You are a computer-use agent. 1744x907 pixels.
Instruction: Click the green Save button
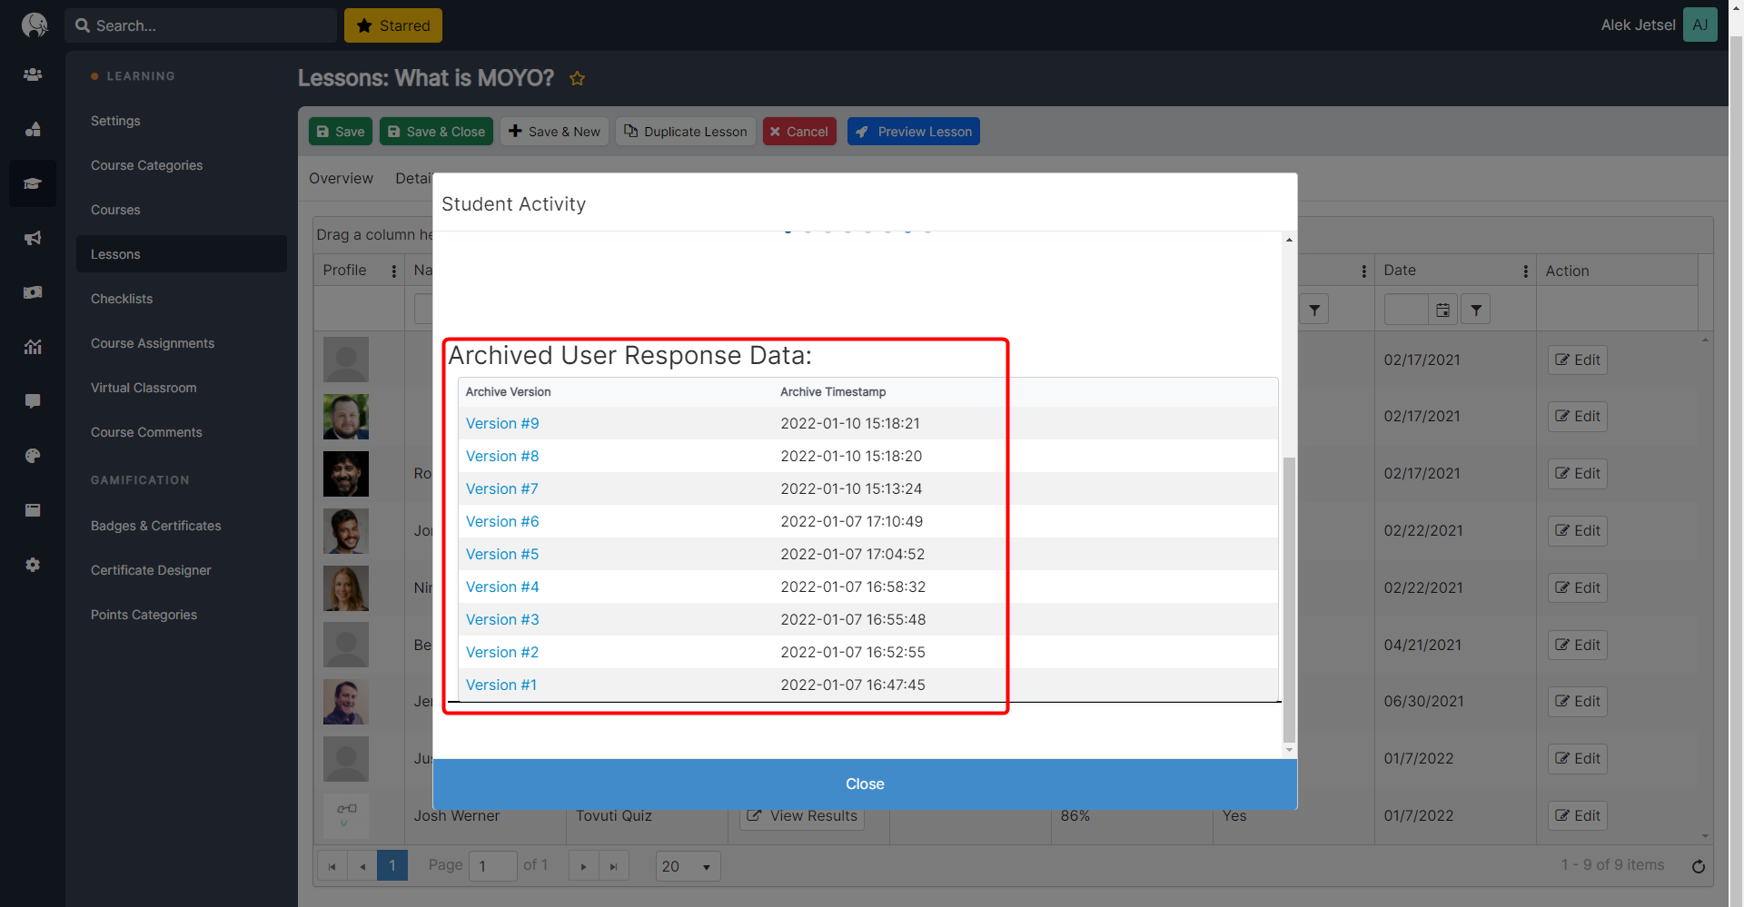[x=341, y=132]
